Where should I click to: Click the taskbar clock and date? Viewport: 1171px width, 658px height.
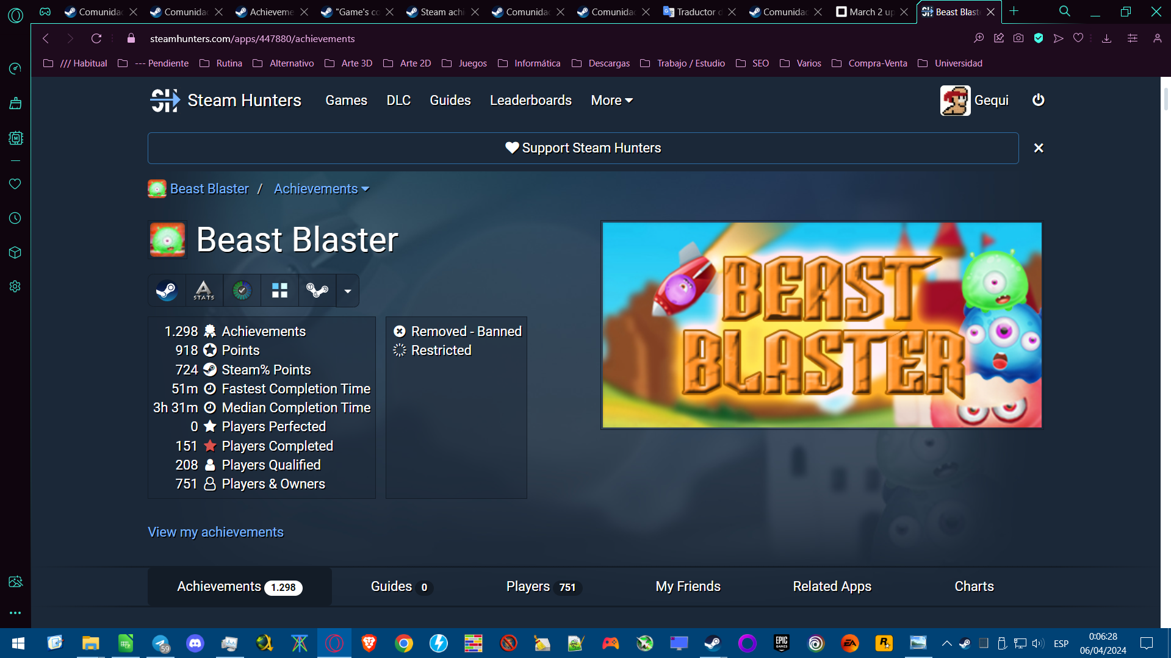1103,643
